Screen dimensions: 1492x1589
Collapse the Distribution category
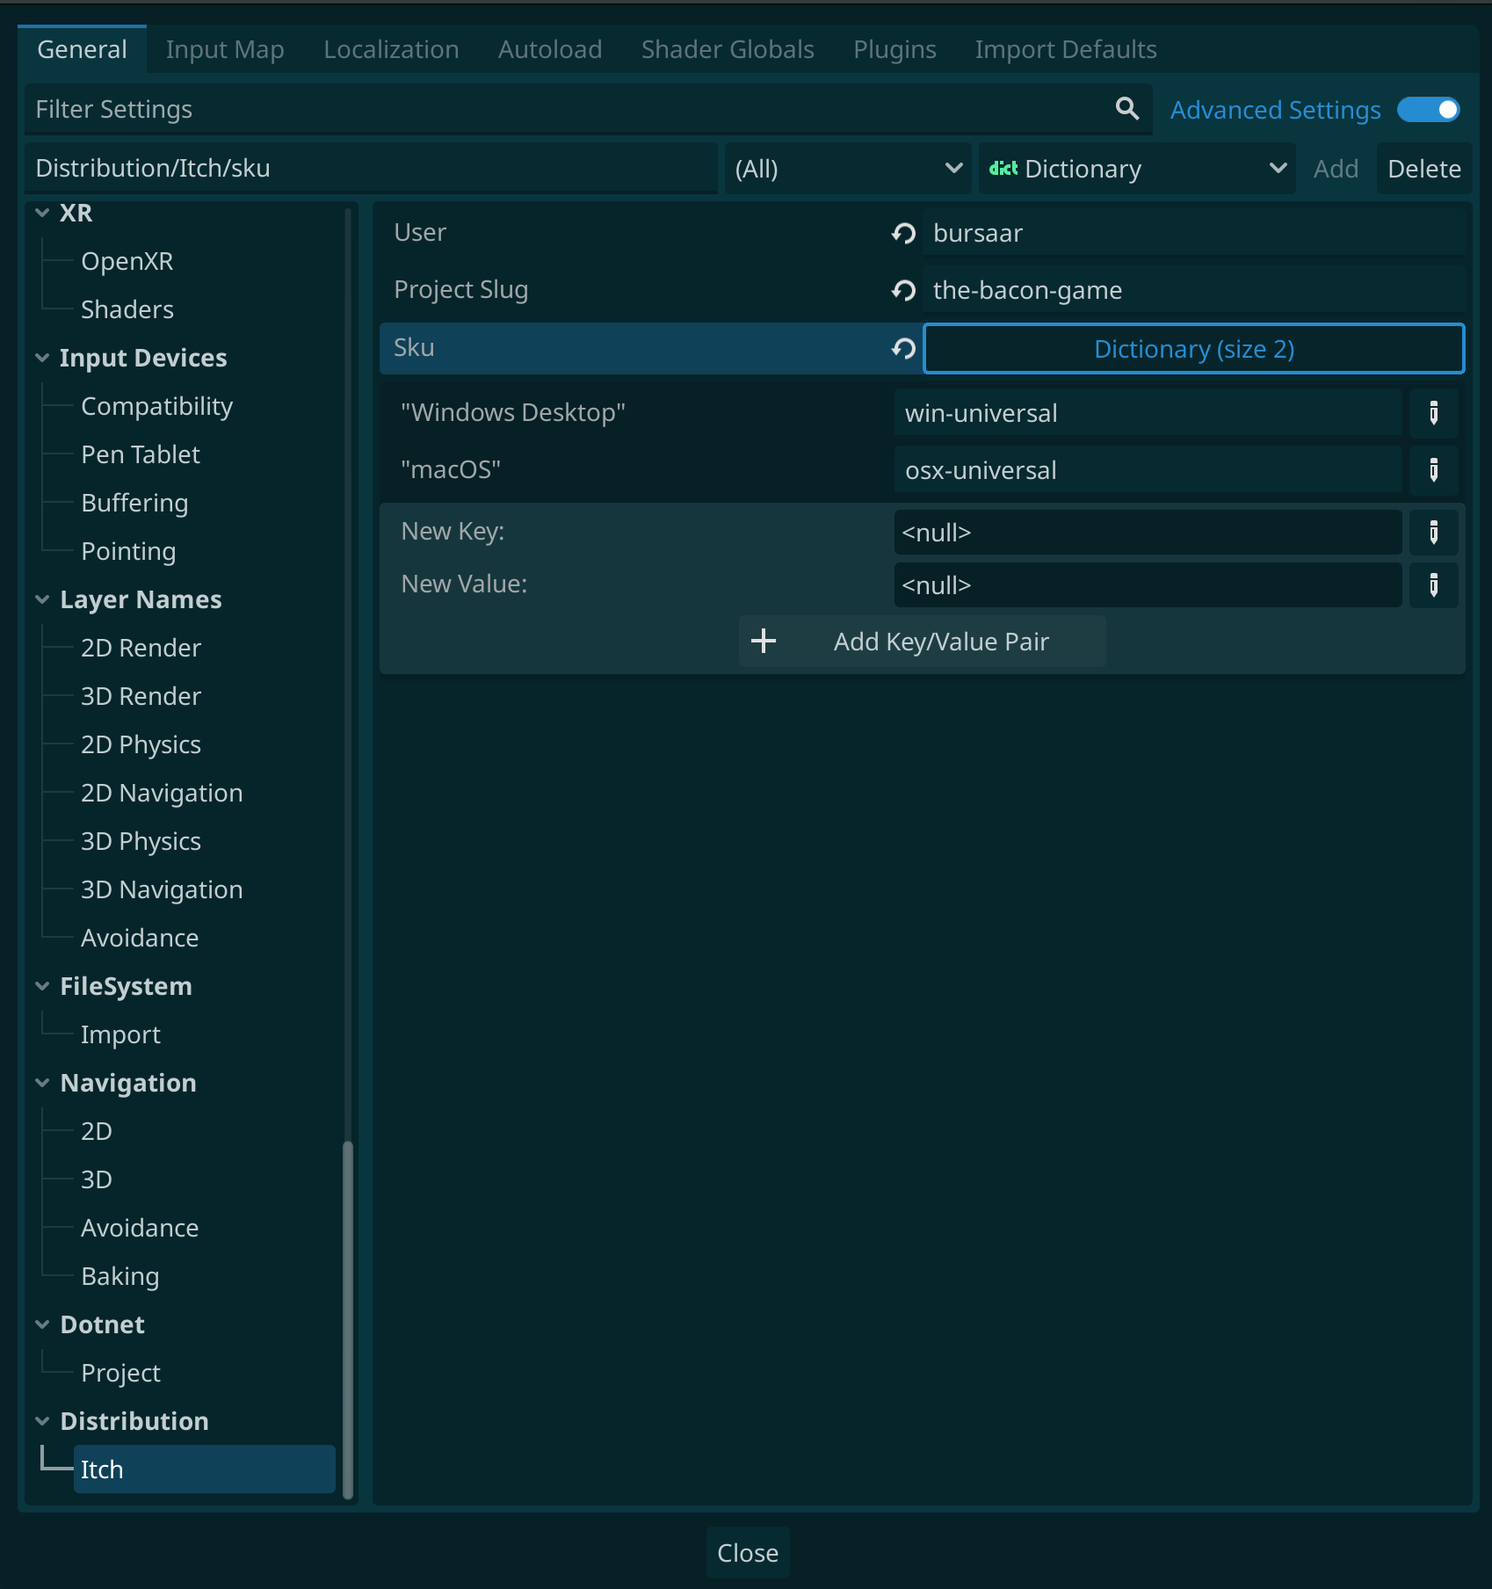42,1421
